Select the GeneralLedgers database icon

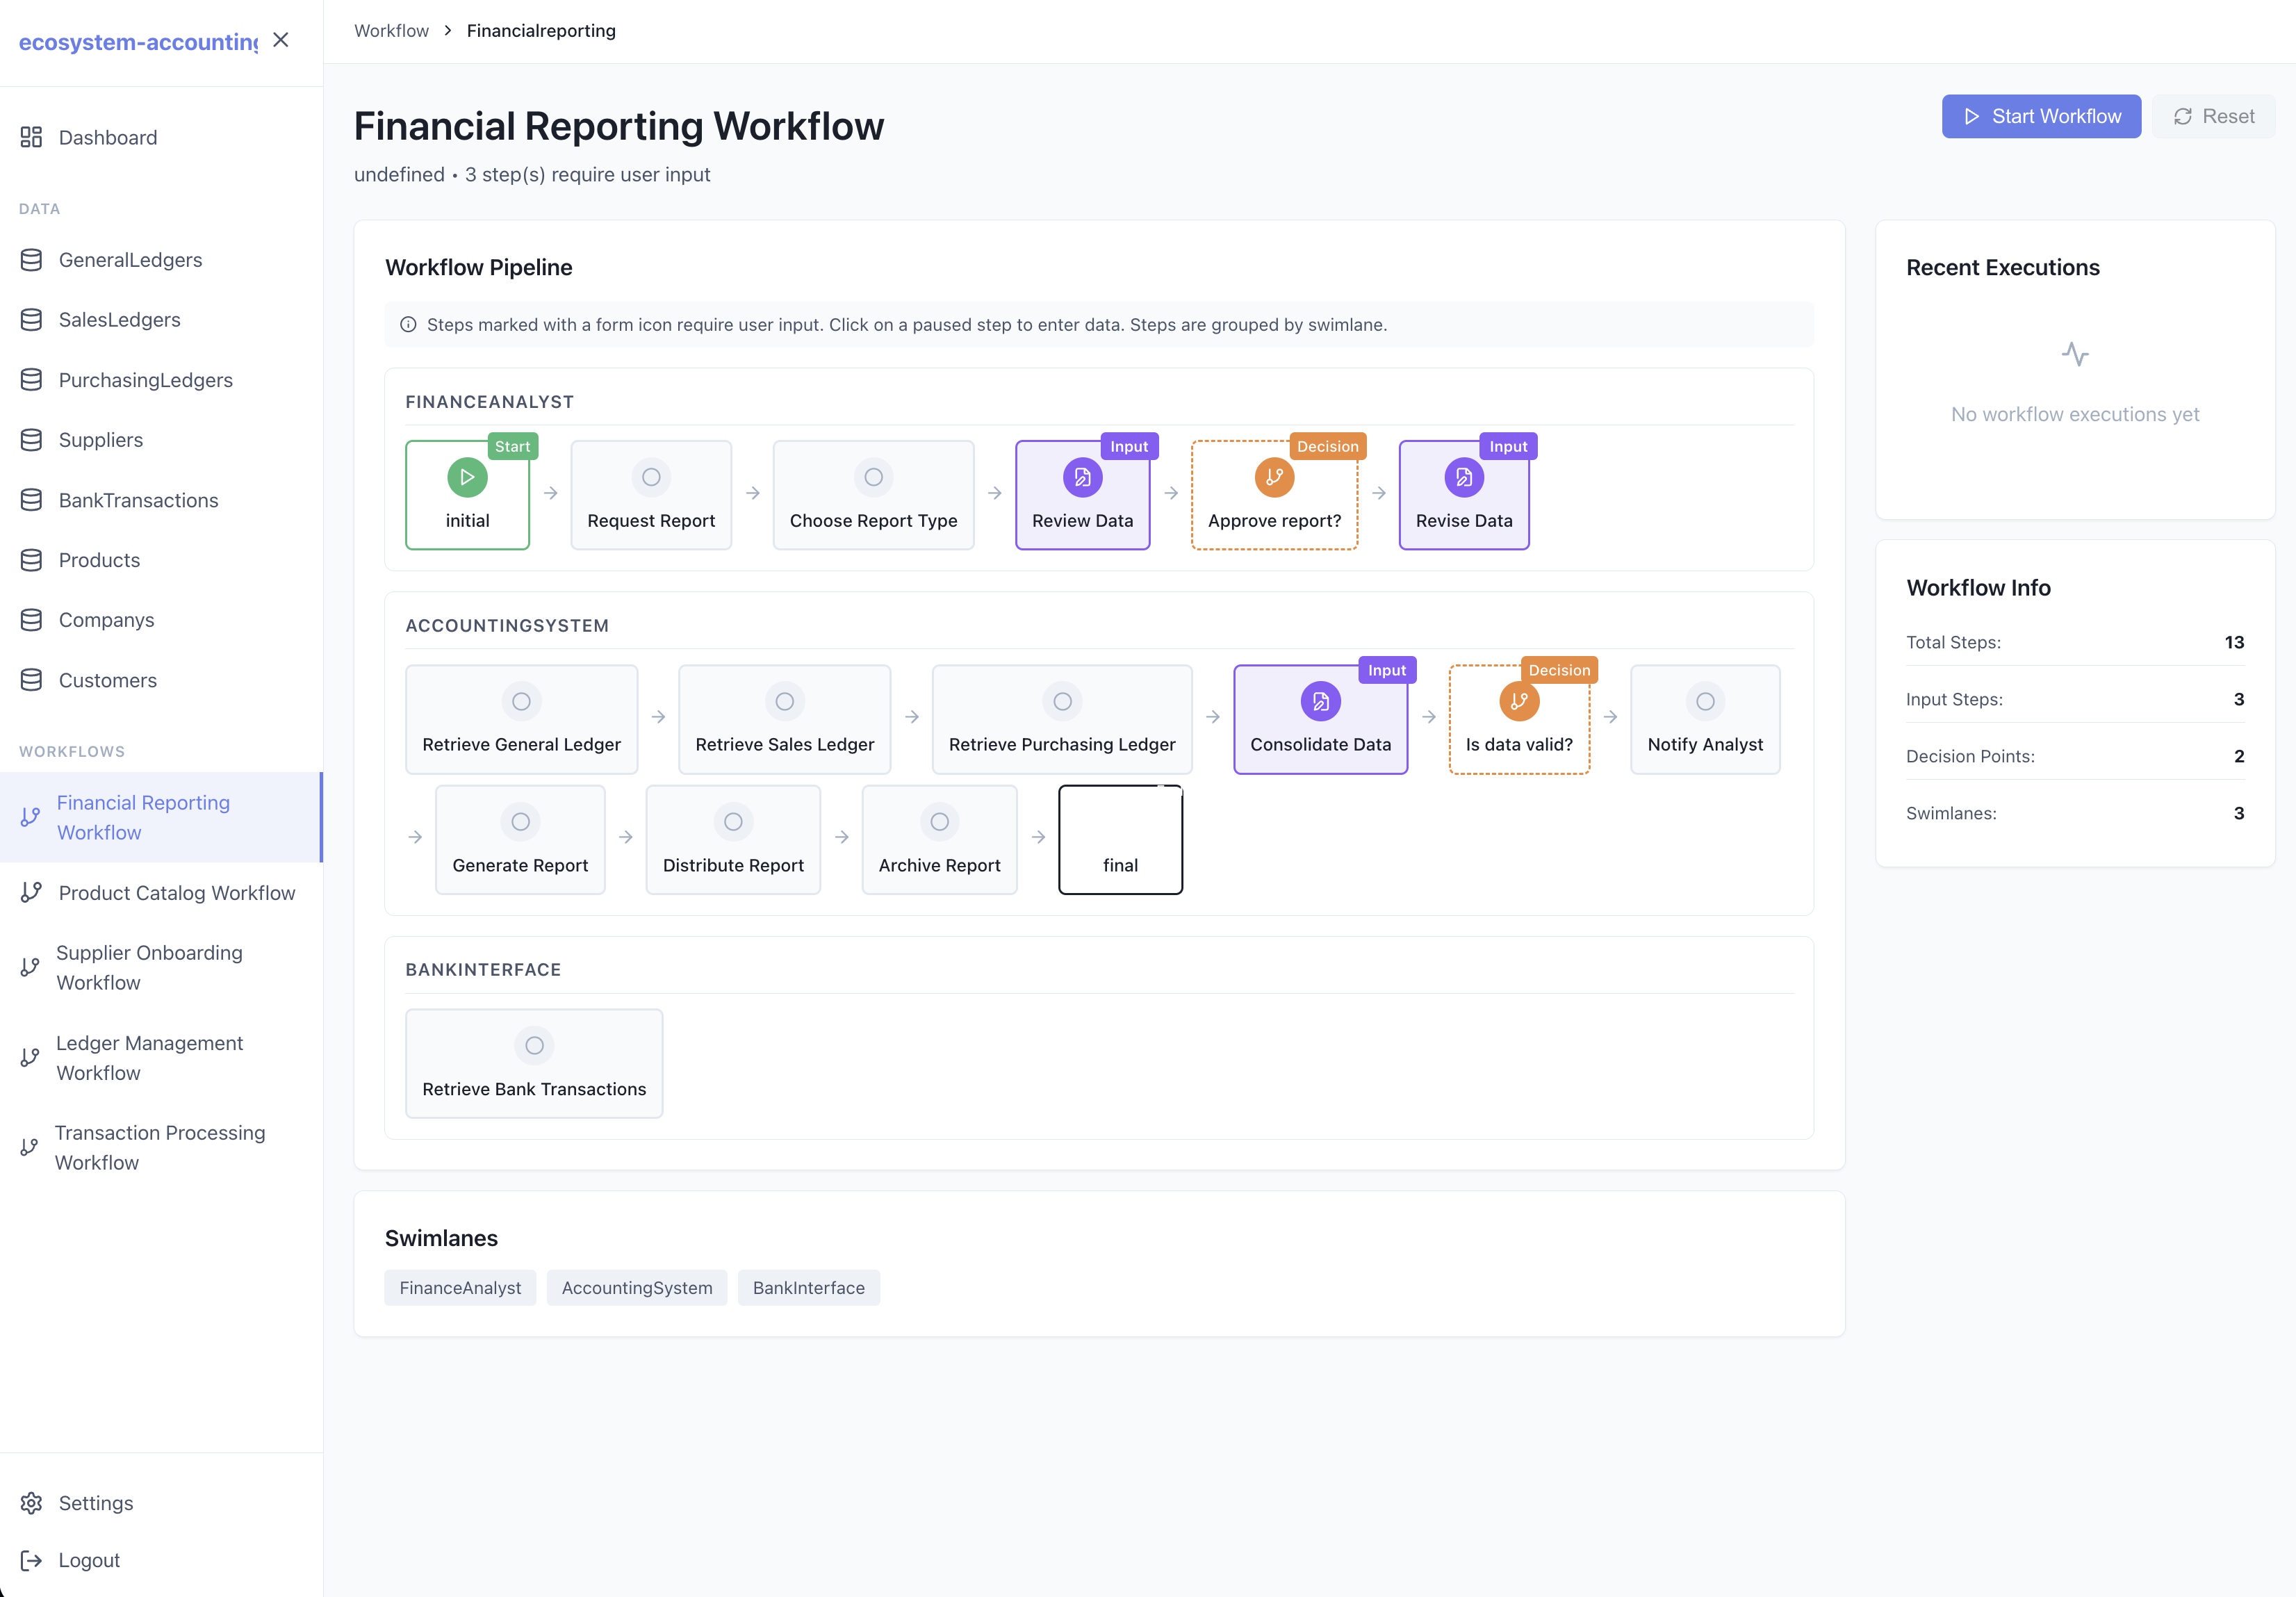(x=31, y=259)
